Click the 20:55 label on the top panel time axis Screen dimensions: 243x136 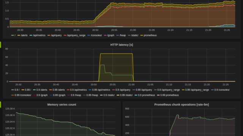click(x=114, y=30)
